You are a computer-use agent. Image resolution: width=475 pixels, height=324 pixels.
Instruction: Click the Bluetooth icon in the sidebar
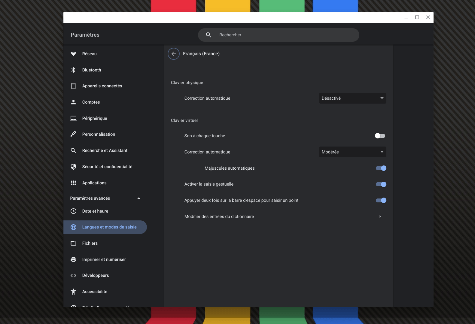click(73, 70)
